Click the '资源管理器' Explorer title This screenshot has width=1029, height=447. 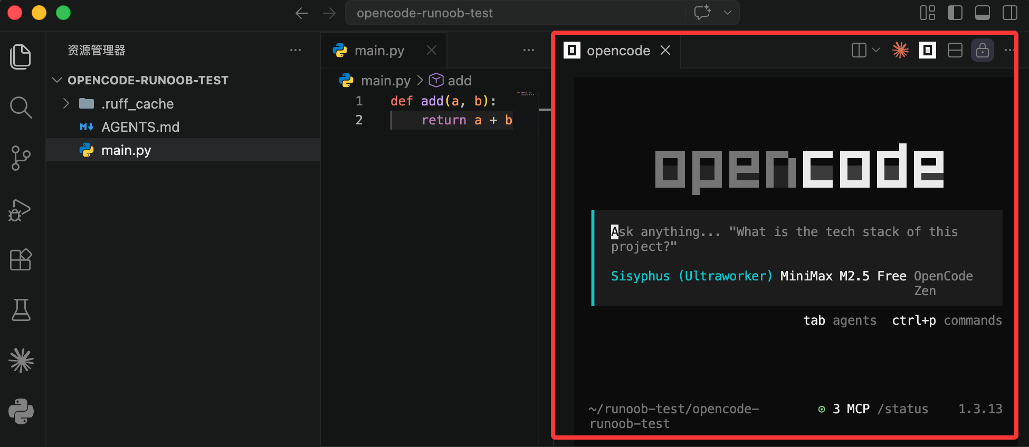click(x=97, y=50)
